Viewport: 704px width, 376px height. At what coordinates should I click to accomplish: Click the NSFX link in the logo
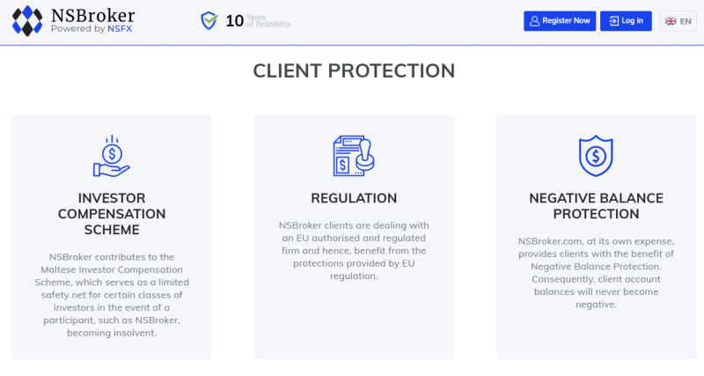pos(120,29)
